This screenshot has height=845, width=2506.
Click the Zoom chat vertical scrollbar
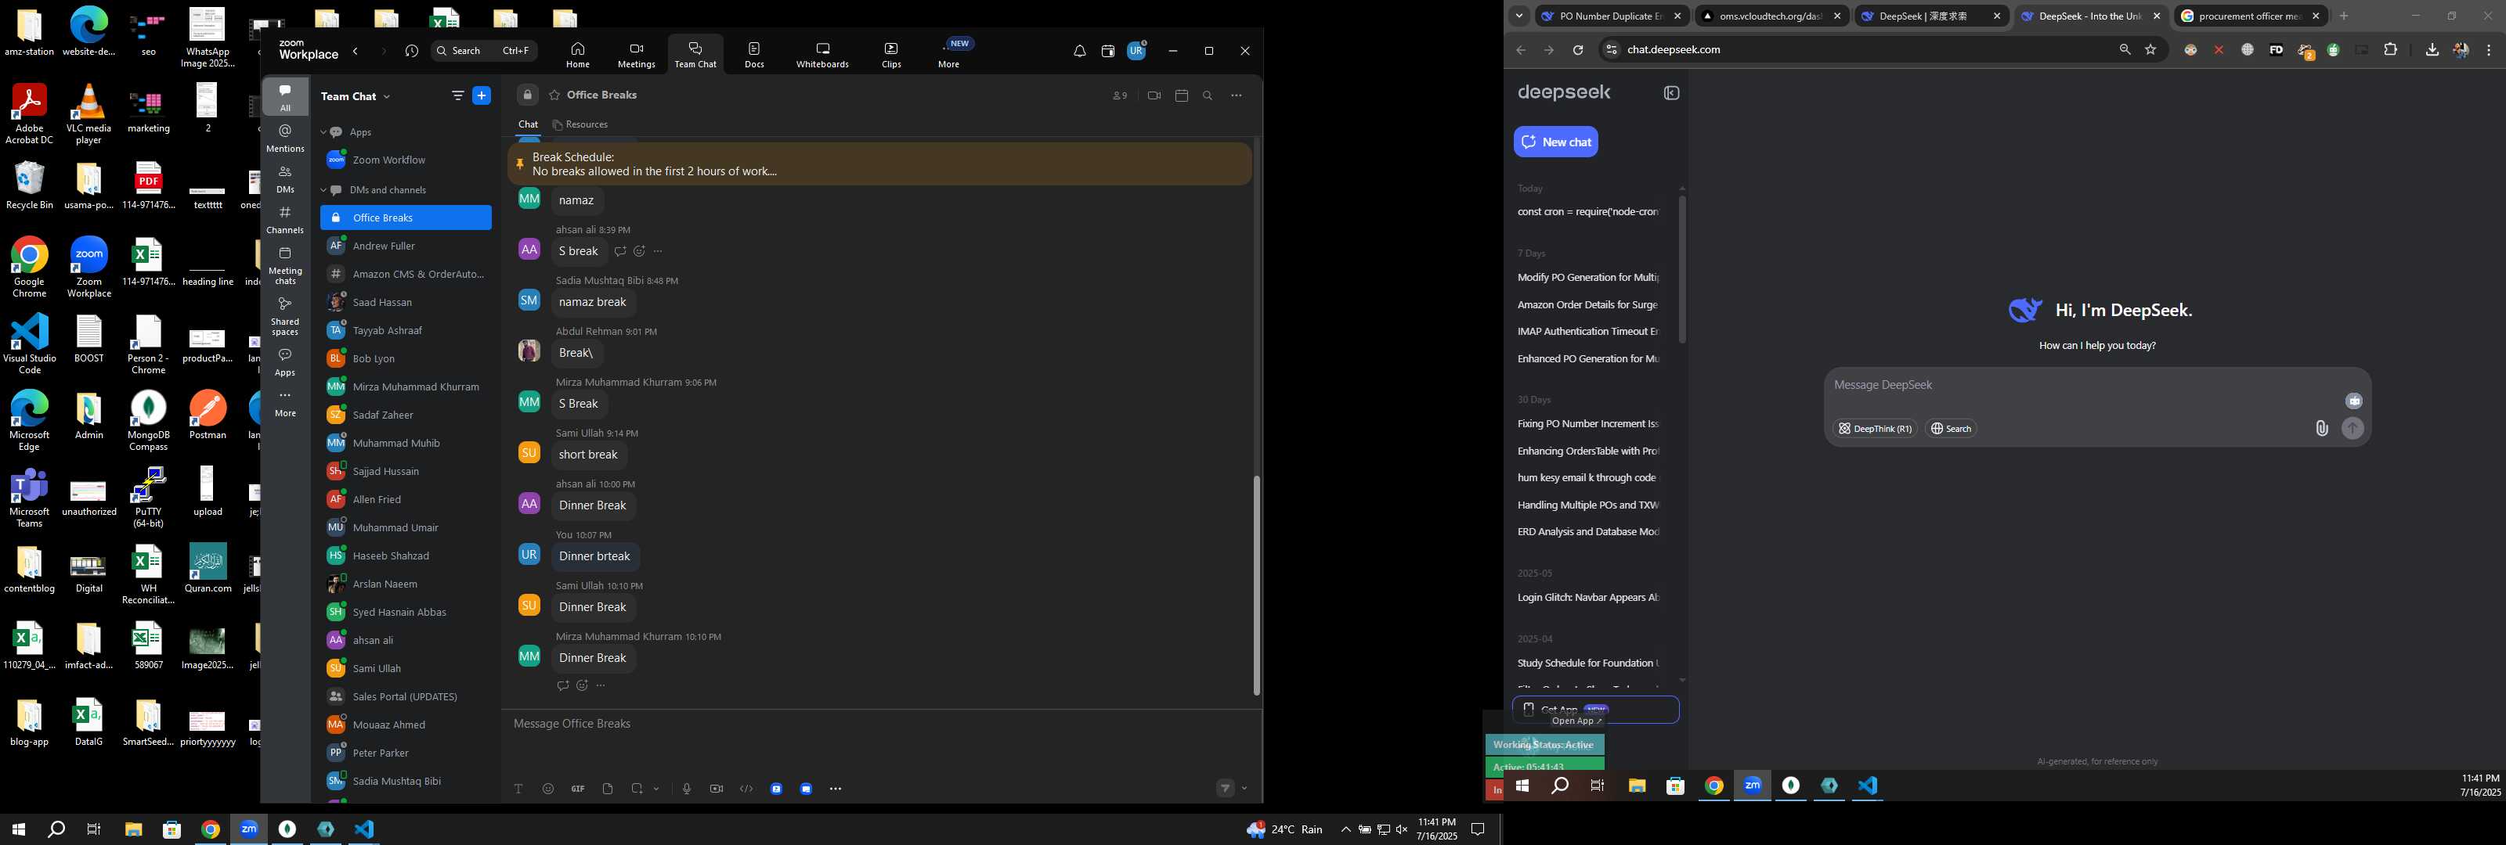[1256, 584]
